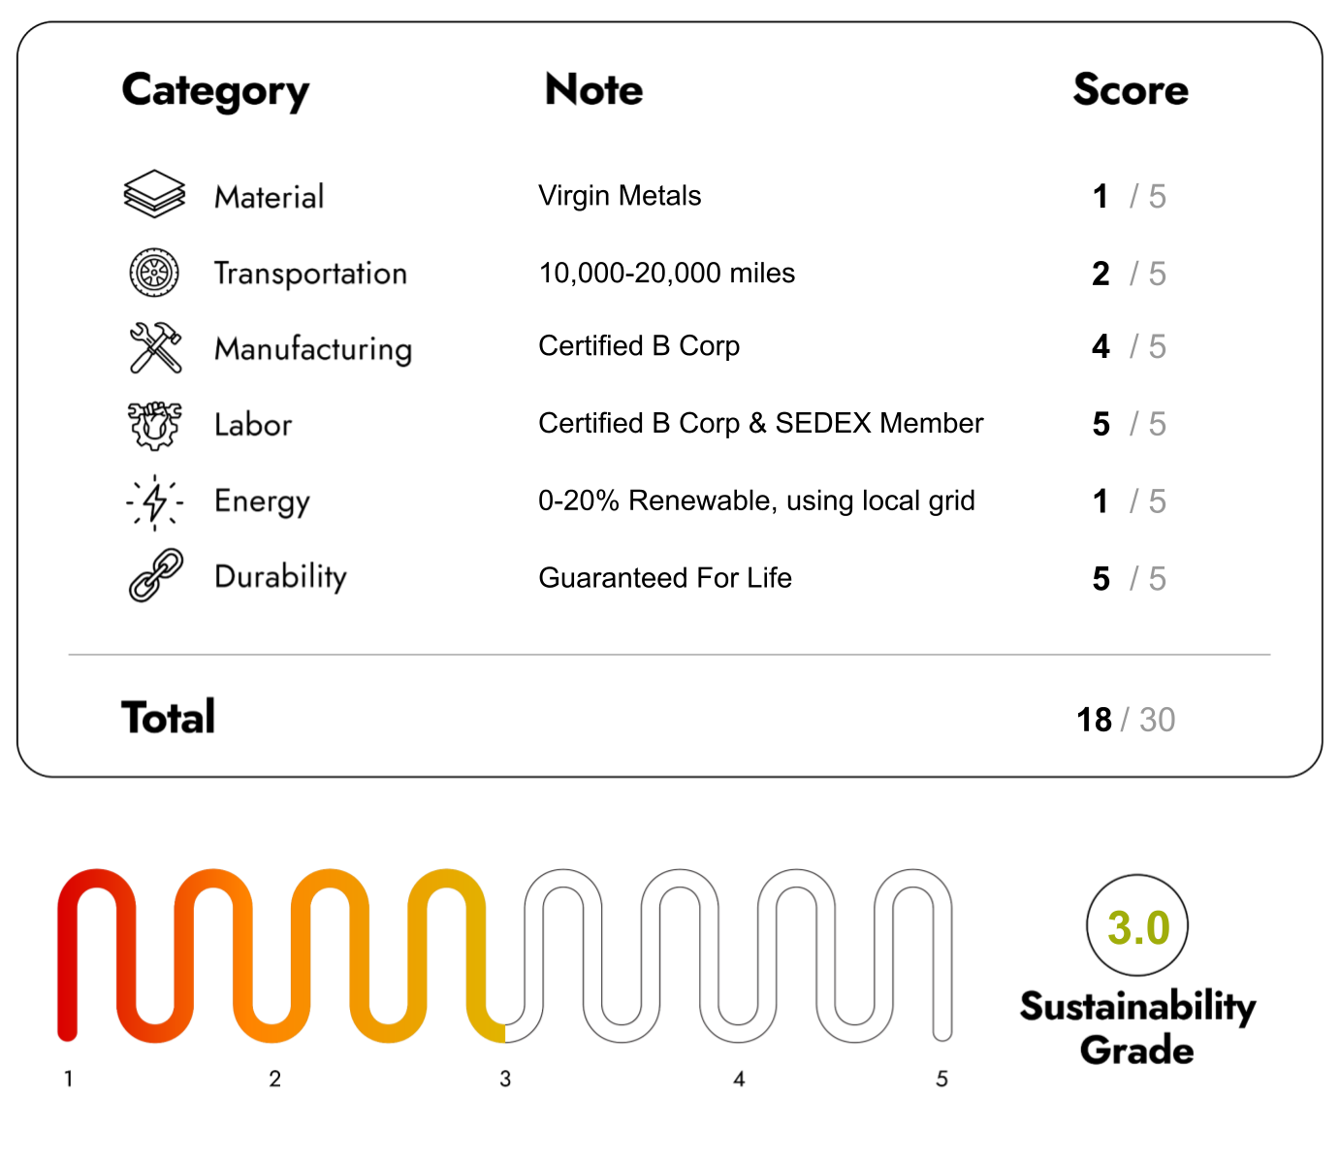
Task: Click the 3.0 sustainability grade circle
Action: click(x=1137, y=926)
